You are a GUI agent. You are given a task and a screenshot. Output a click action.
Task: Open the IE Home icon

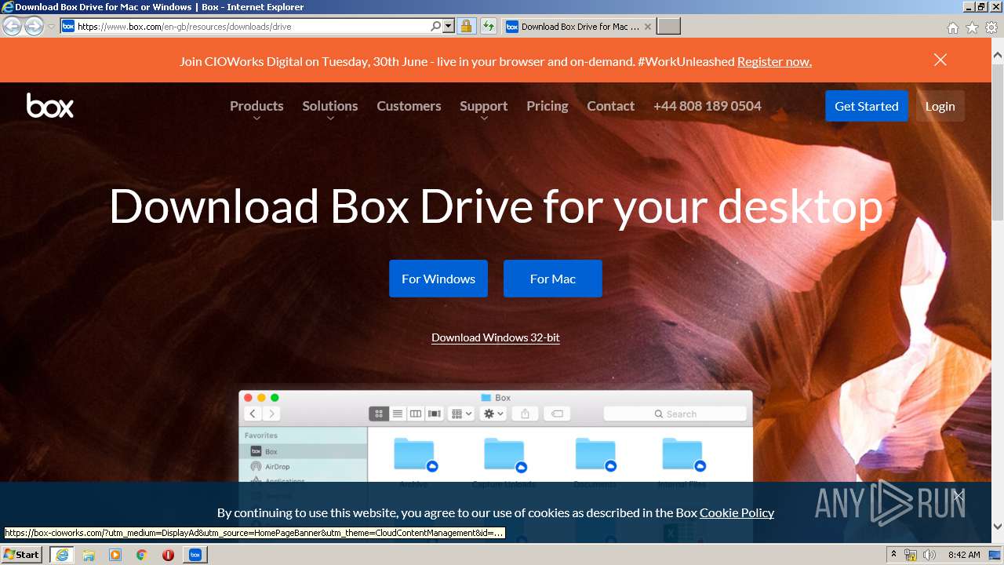(952, 27)
